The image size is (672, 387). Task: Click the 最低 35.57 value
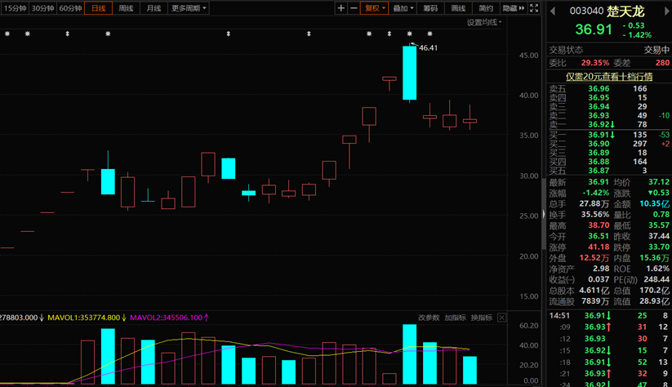click(x=659, y=225)
